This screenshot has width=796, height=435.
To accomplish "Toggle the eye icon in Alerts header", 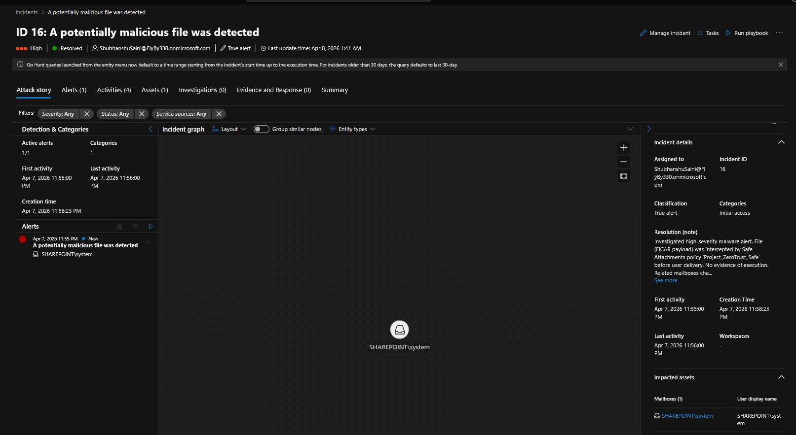I will 135,227.
